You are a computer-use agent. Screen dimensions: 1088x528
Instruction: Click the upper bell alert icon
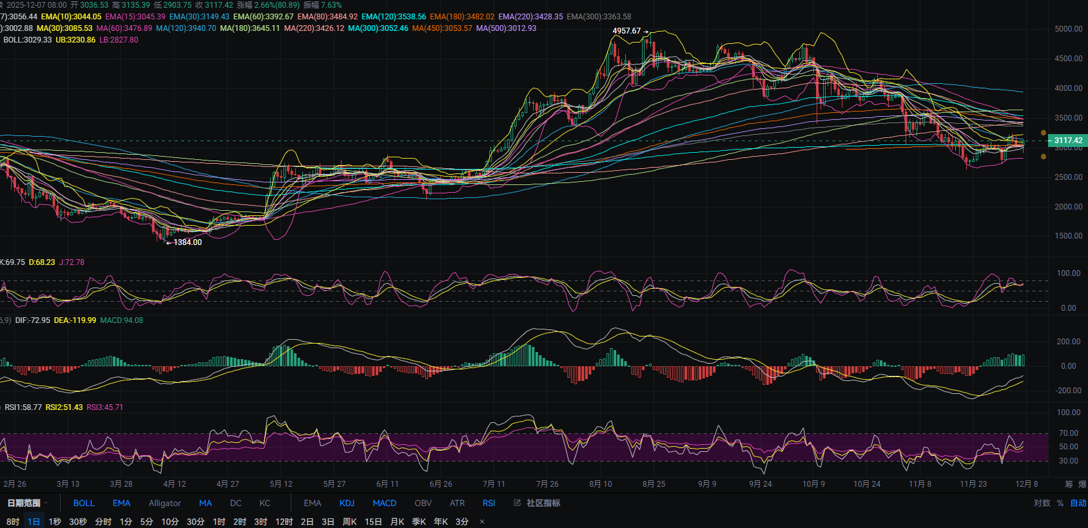coord(1044,133)
